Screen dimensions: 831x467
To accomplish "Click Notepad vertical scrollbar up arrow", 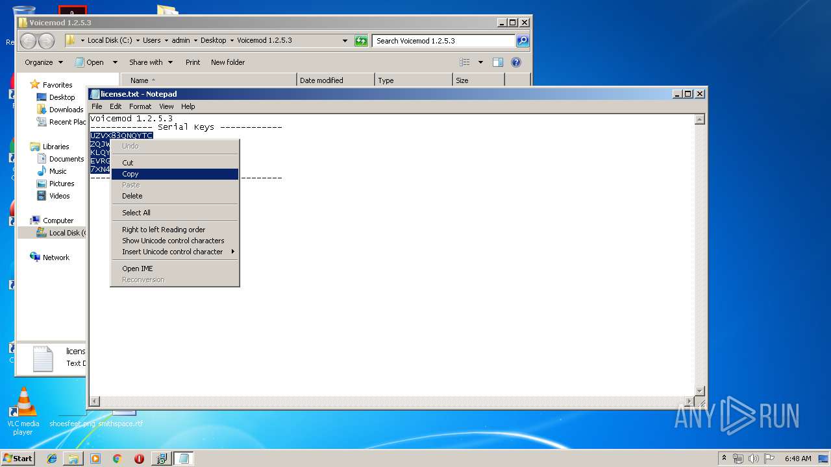I will click(700, 119).
